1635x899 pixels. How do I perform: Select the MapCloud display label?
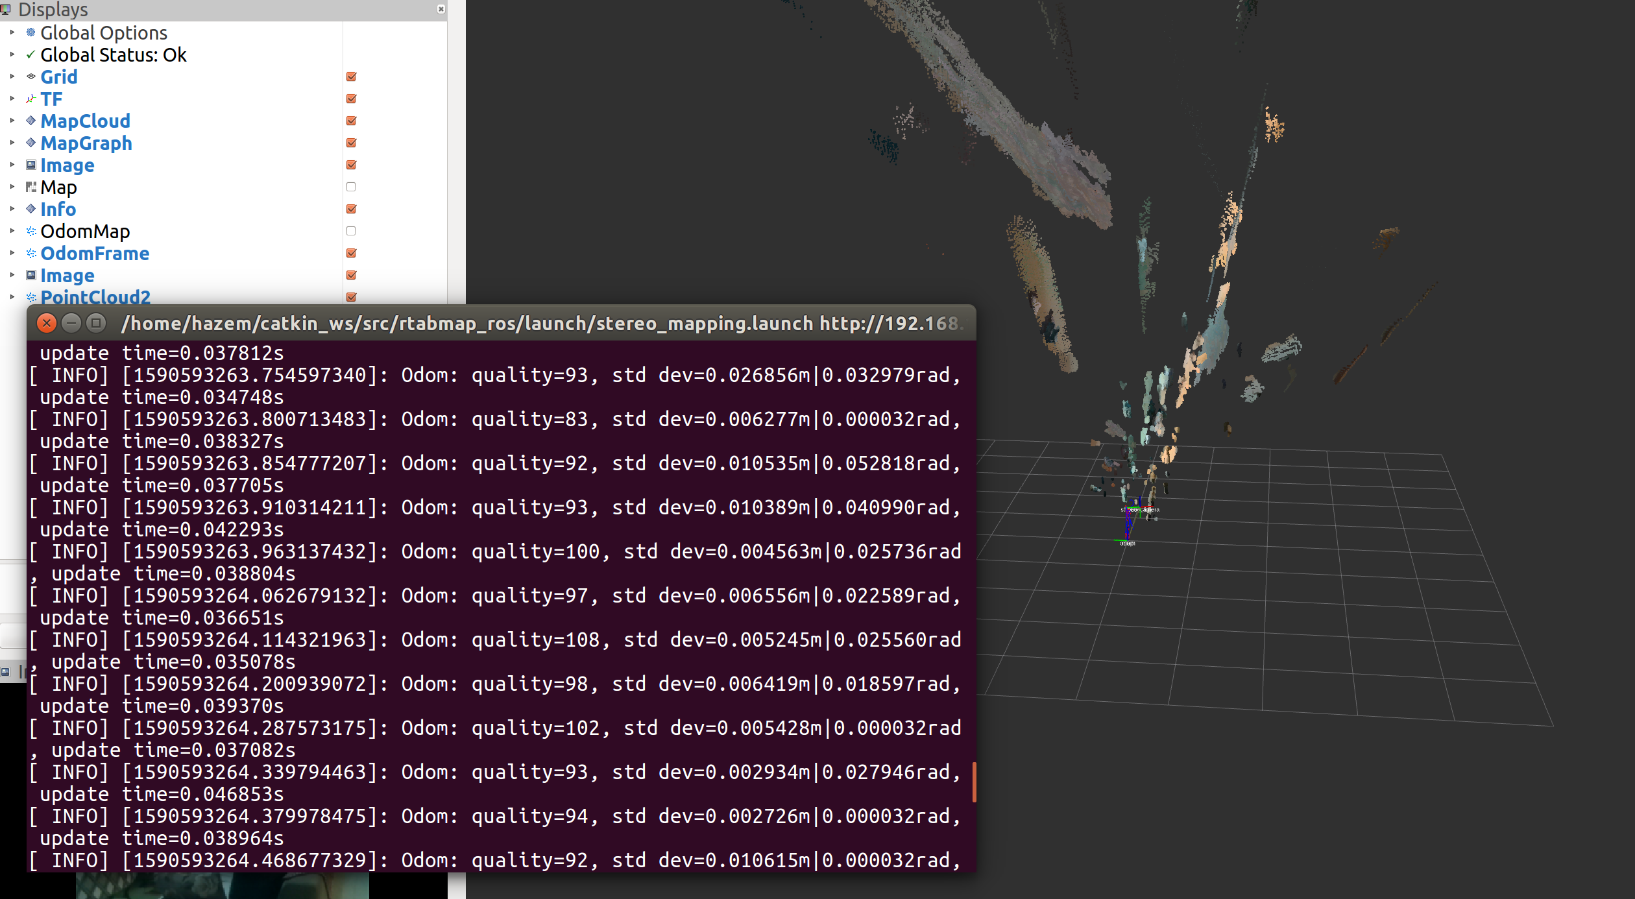click(85, 121)
